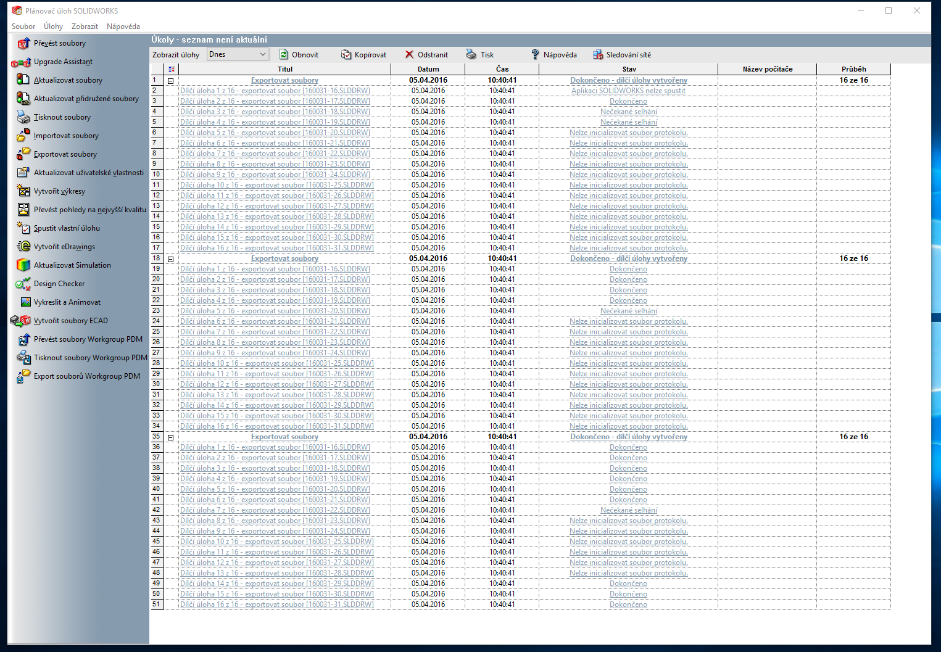
Task: Launch Aktualizovat přidružené soubory from sidebar
Action: click(86, 99)
